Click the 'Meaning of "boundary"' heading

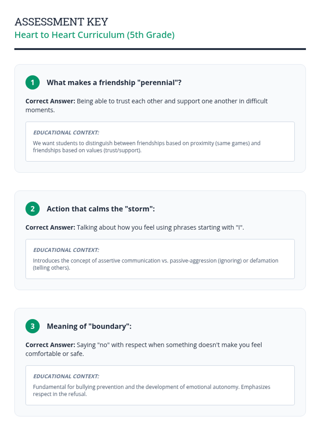point(89,326)
